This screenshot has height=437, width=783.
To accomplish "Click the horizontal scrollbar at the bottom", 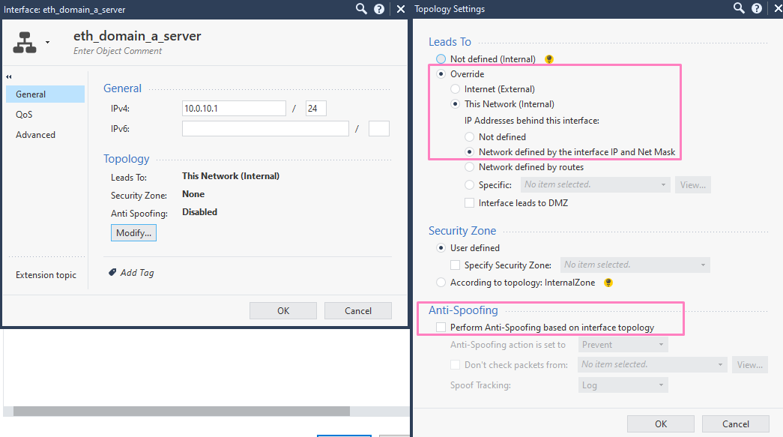I will click(x=180, y=411).
